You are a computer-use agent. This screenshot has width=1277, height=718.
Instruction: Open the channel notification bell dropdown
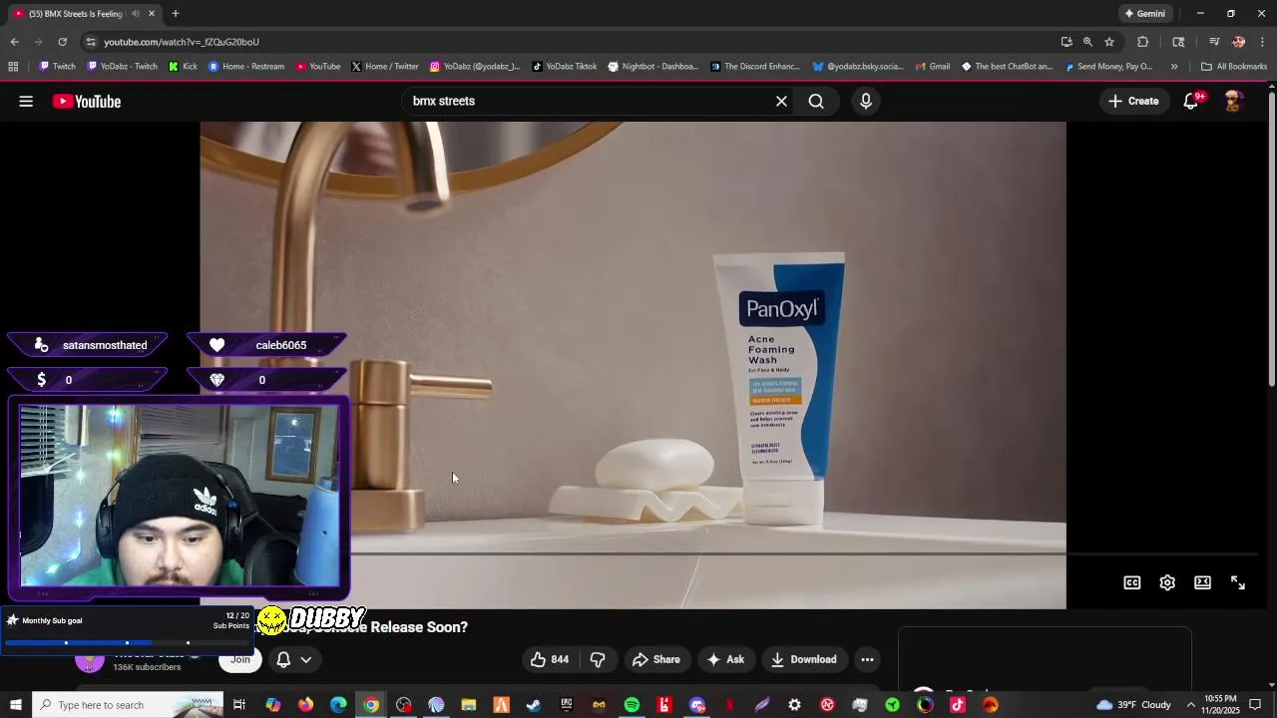click(x=294, y=659)
